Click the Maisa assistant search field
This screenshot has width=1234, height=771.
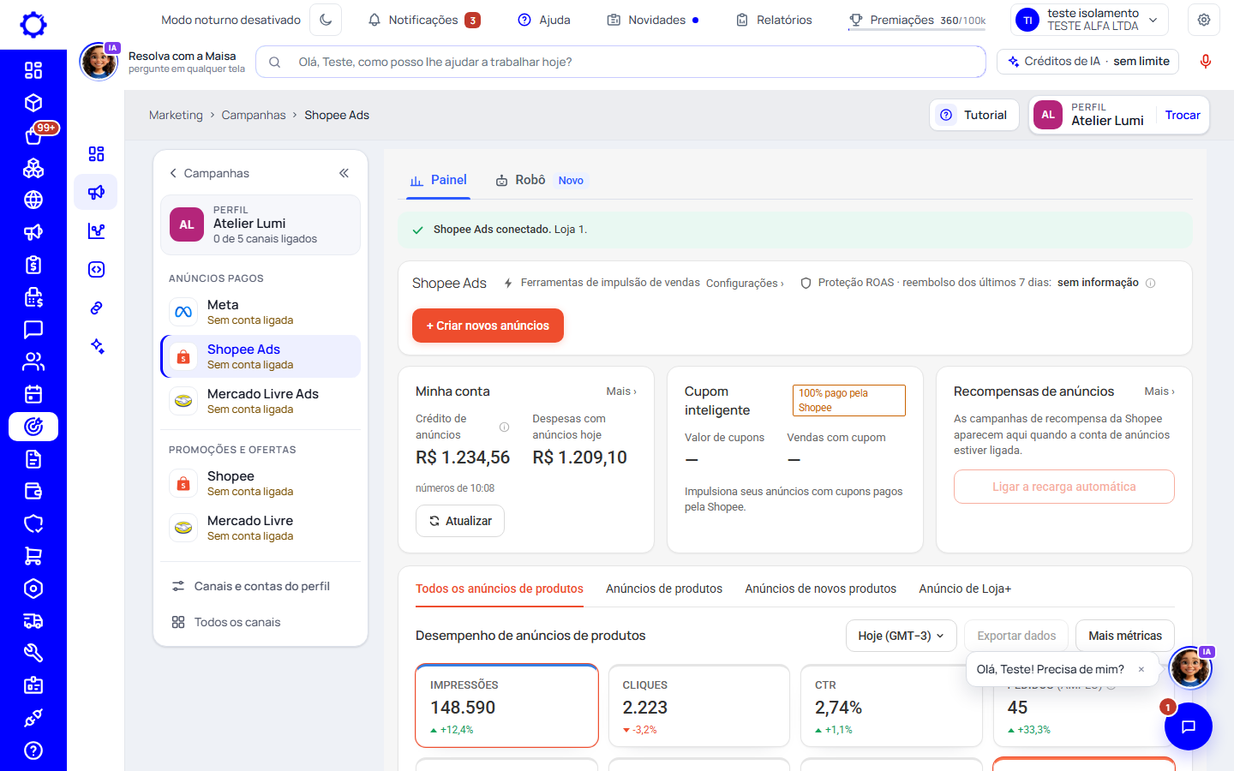pyautogui.click(x=620, y=62)
